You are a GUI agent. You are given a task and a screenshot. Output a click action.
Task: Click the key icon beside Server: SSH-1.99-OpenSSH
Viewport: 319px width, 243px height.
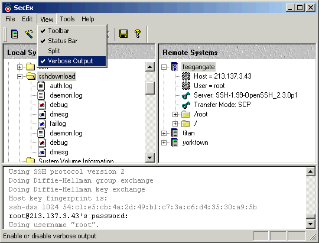tap(186, 95)
